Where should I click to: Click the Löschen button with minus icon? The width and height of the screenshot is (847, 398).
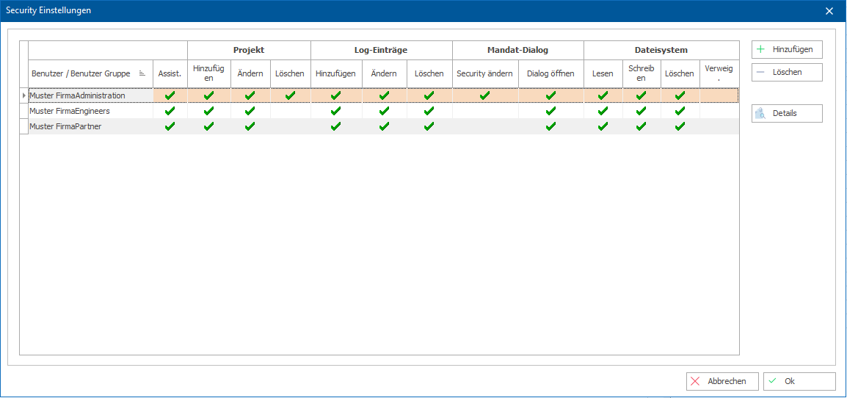(787, 72)
